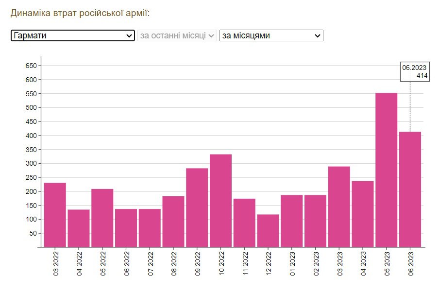Click the 02.2023 bar
Image resolution: width=439 pixels, height=292 pixels.
point(315,221)
